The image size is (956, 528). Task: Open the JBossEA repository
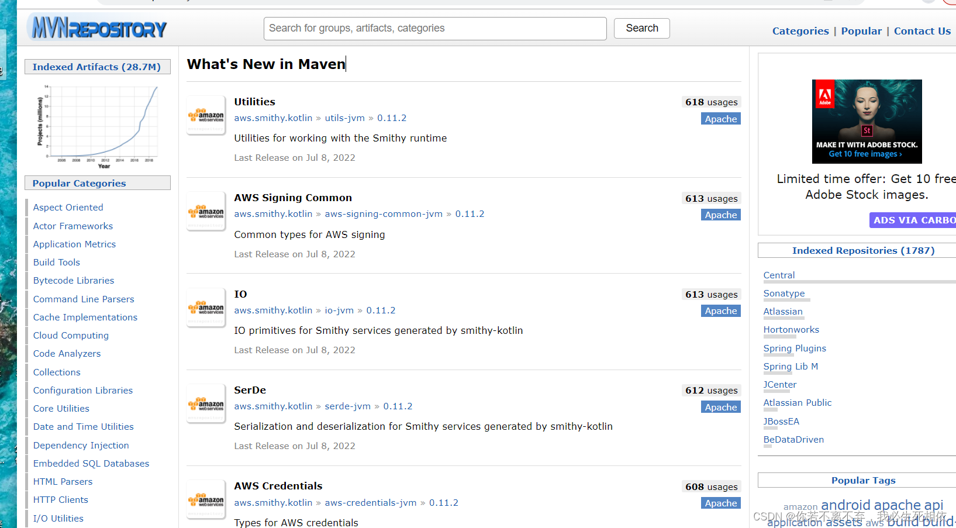coord(781,421)
